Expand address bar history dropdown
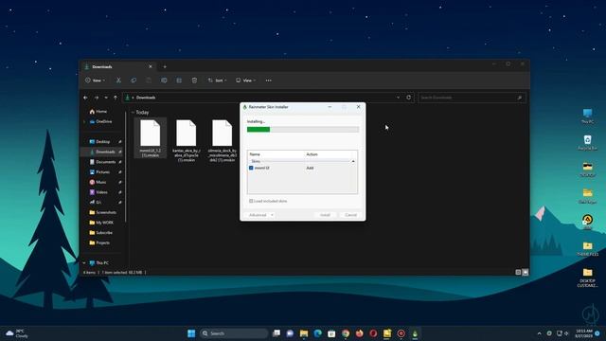 point(398,98)
